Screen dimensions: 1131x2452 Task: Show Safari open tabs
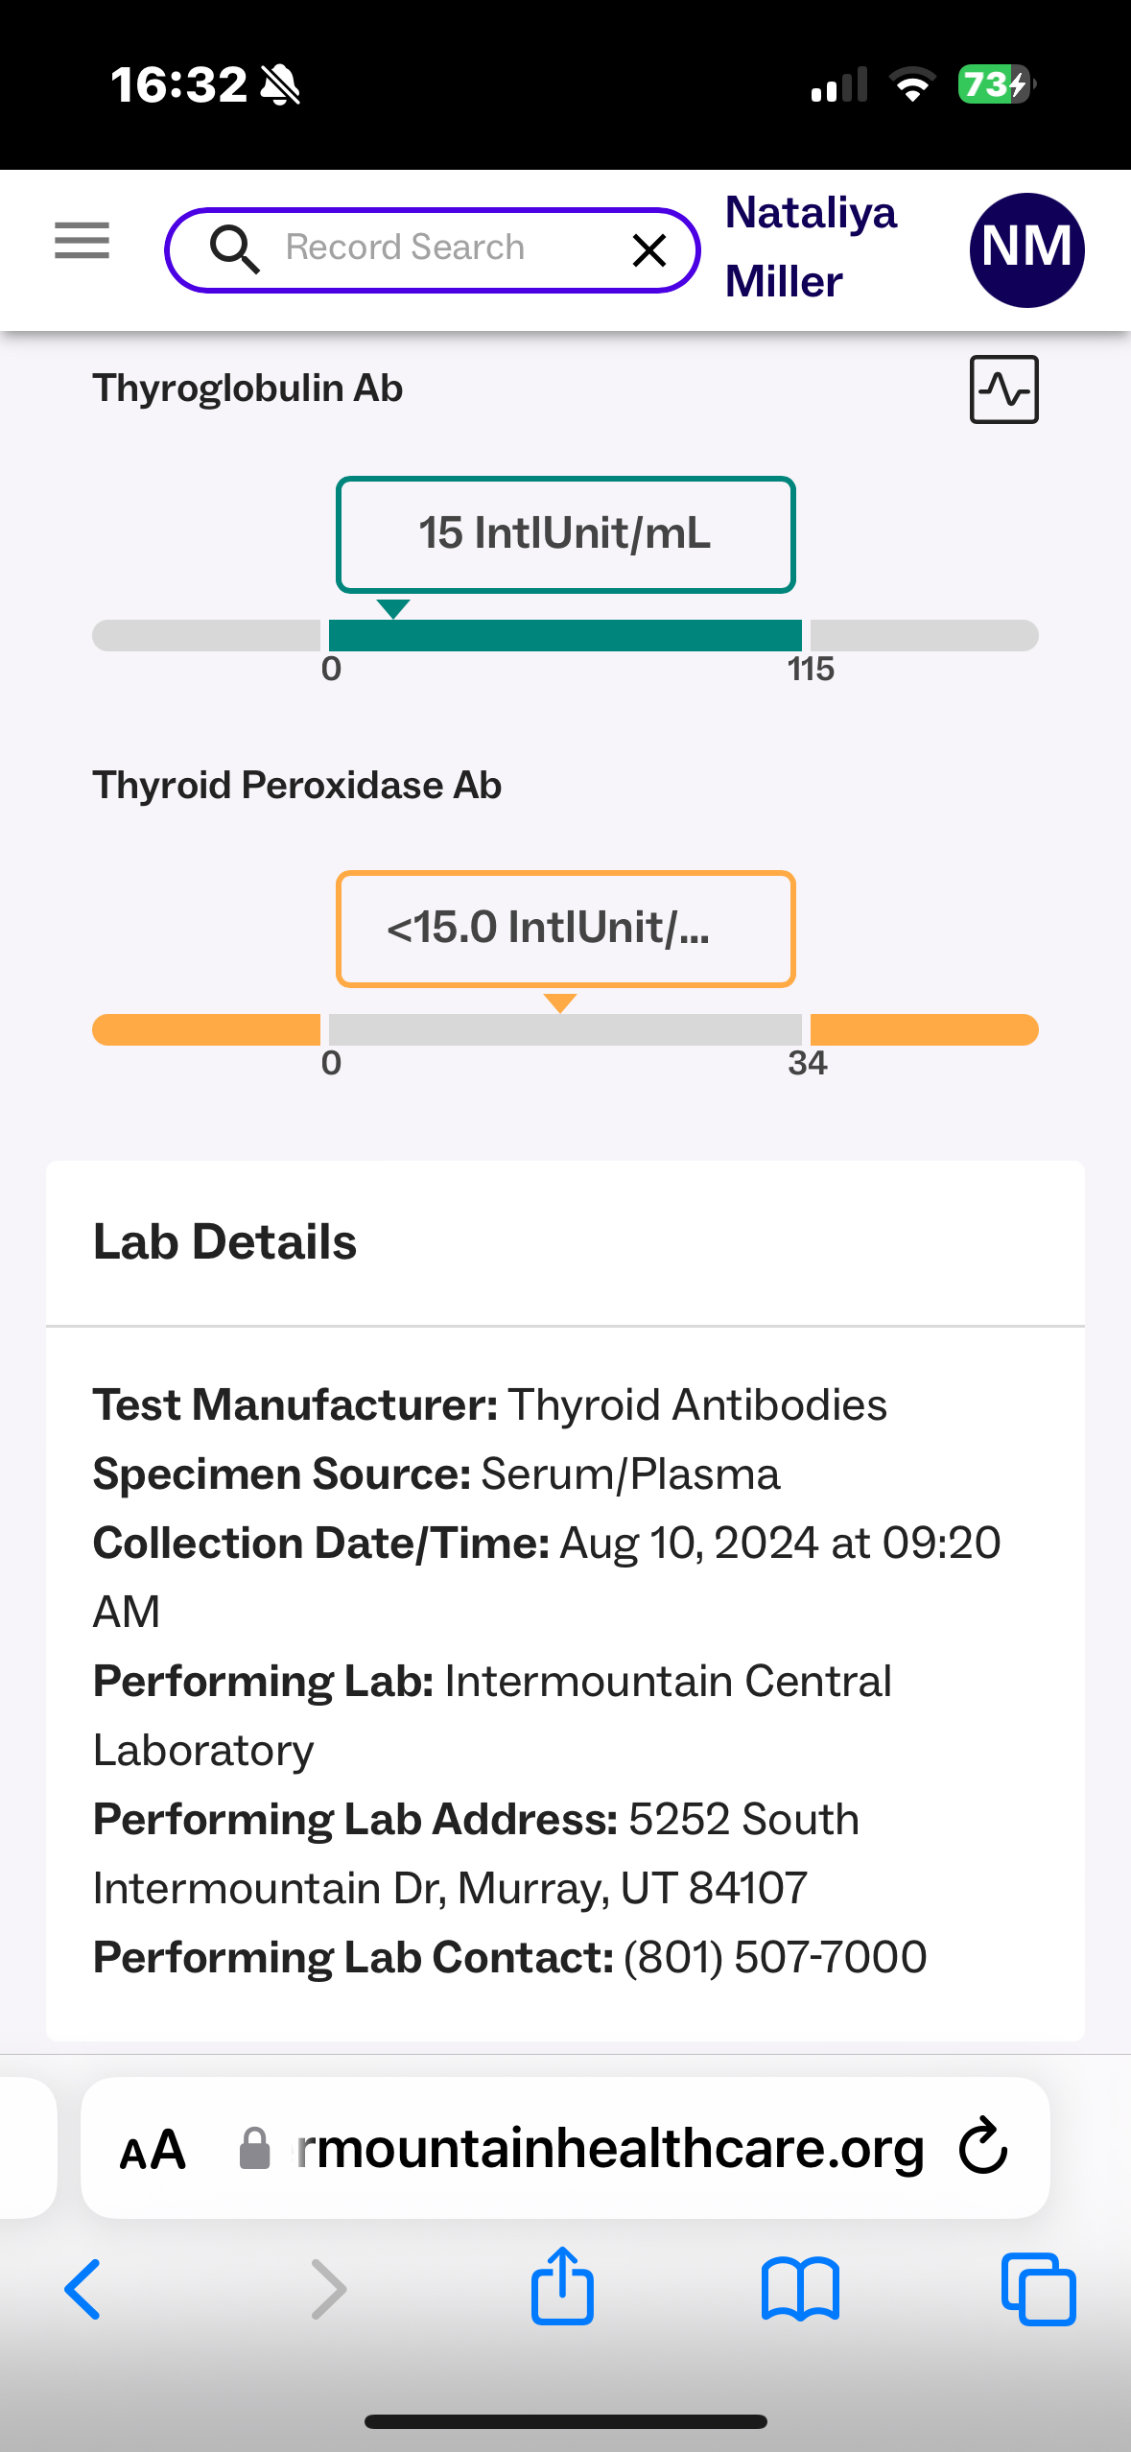[1038, 2290]
